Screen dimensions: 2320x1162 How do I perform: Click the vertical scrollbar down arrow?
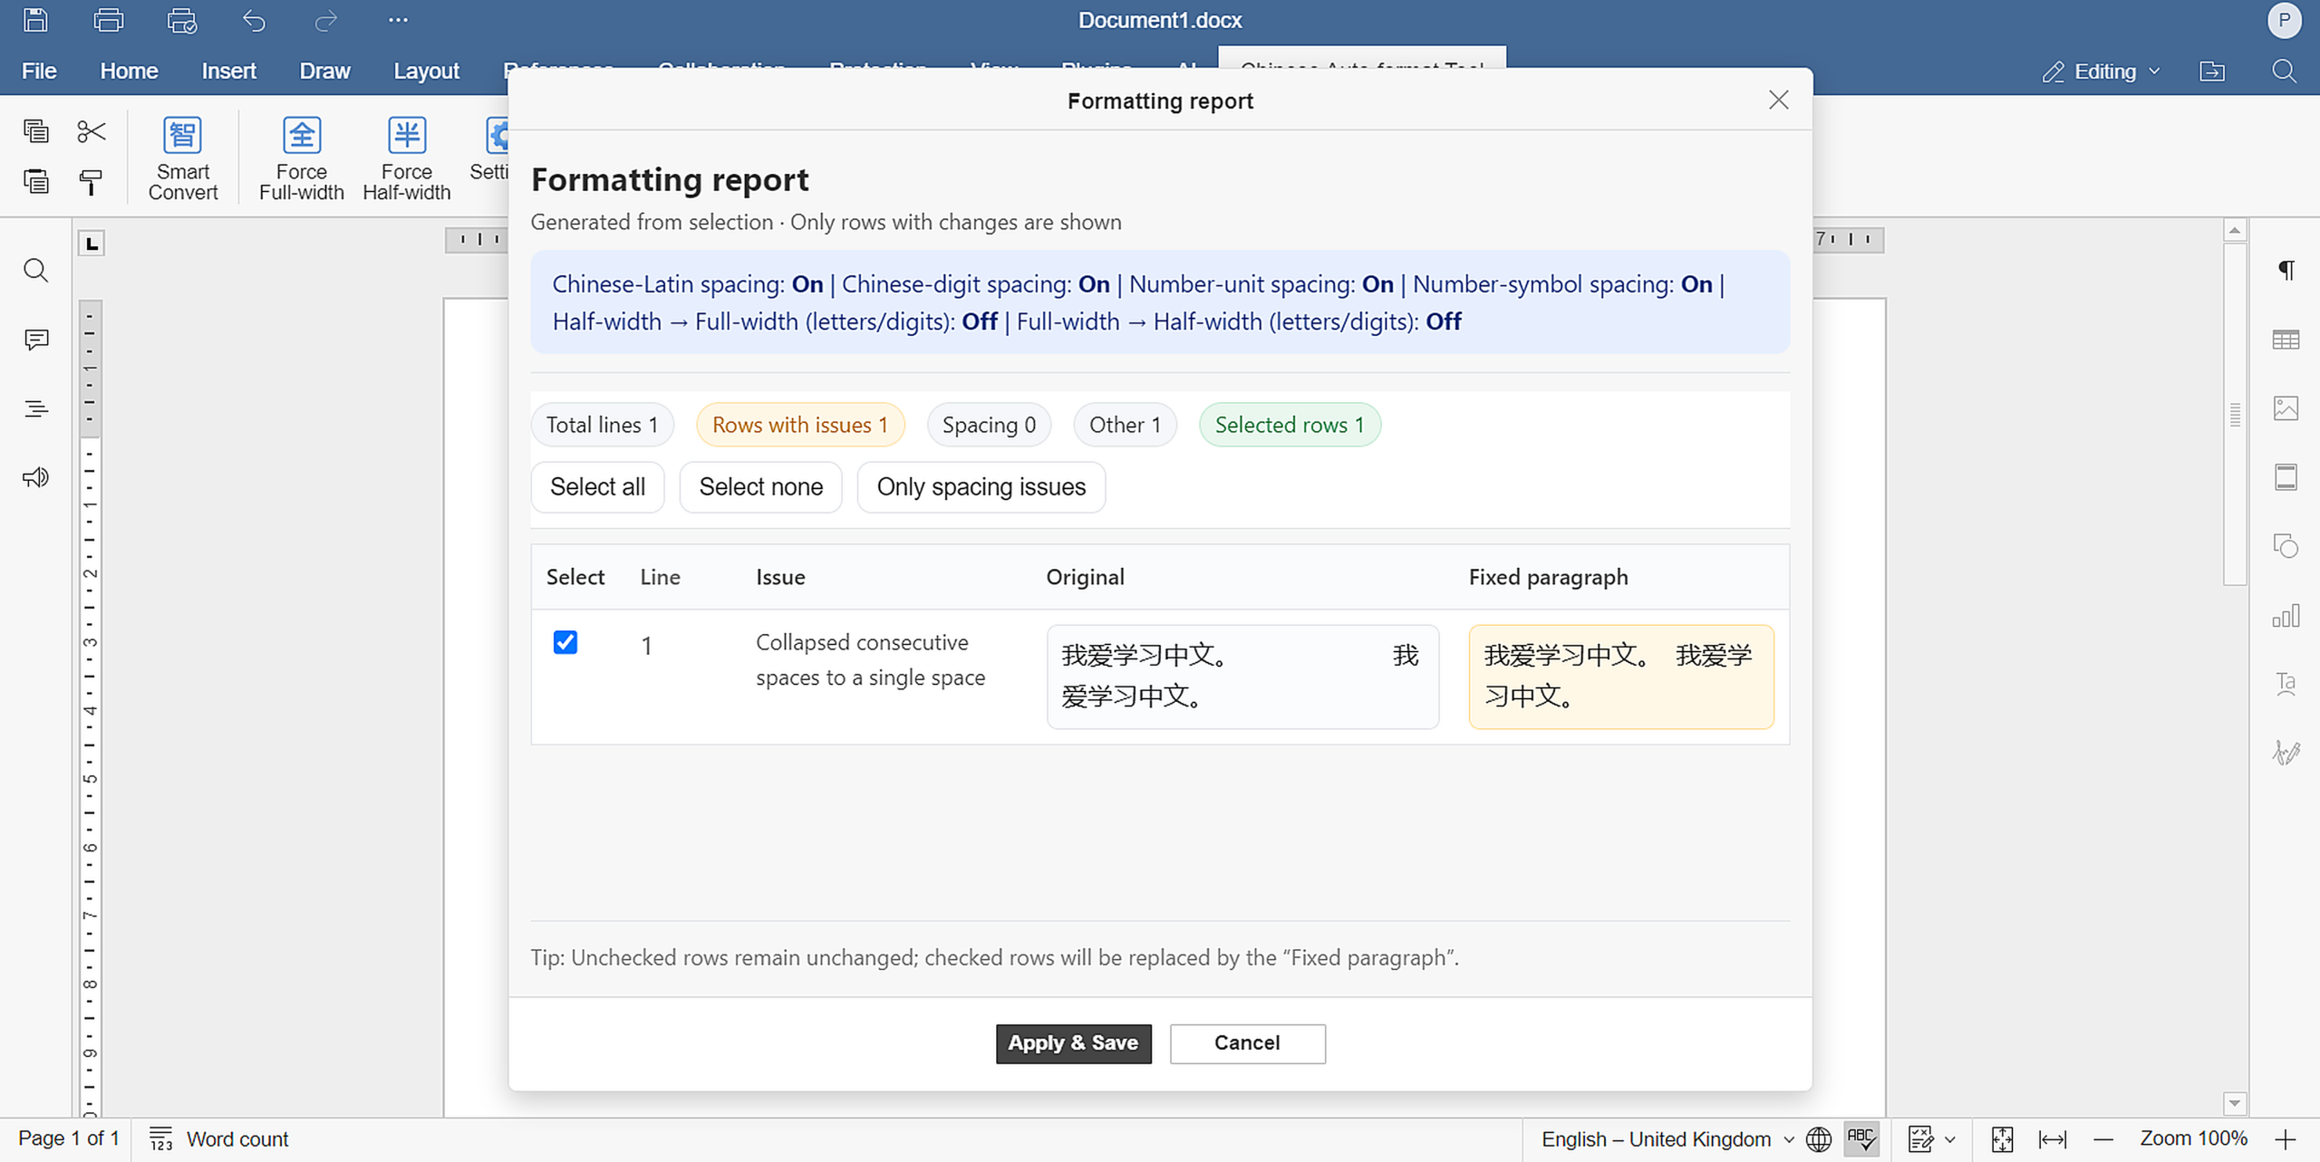click(x=2235, y=1103)
